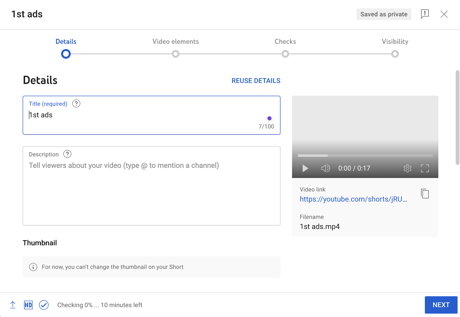Image resolution: width=460 pixels, height=317 pixels.
Task: Focus the Title text field
Action: click(x=152, y=115)
